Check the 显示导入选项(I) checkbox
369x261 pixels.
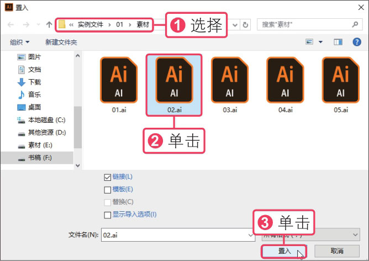(x=108, y=215)
